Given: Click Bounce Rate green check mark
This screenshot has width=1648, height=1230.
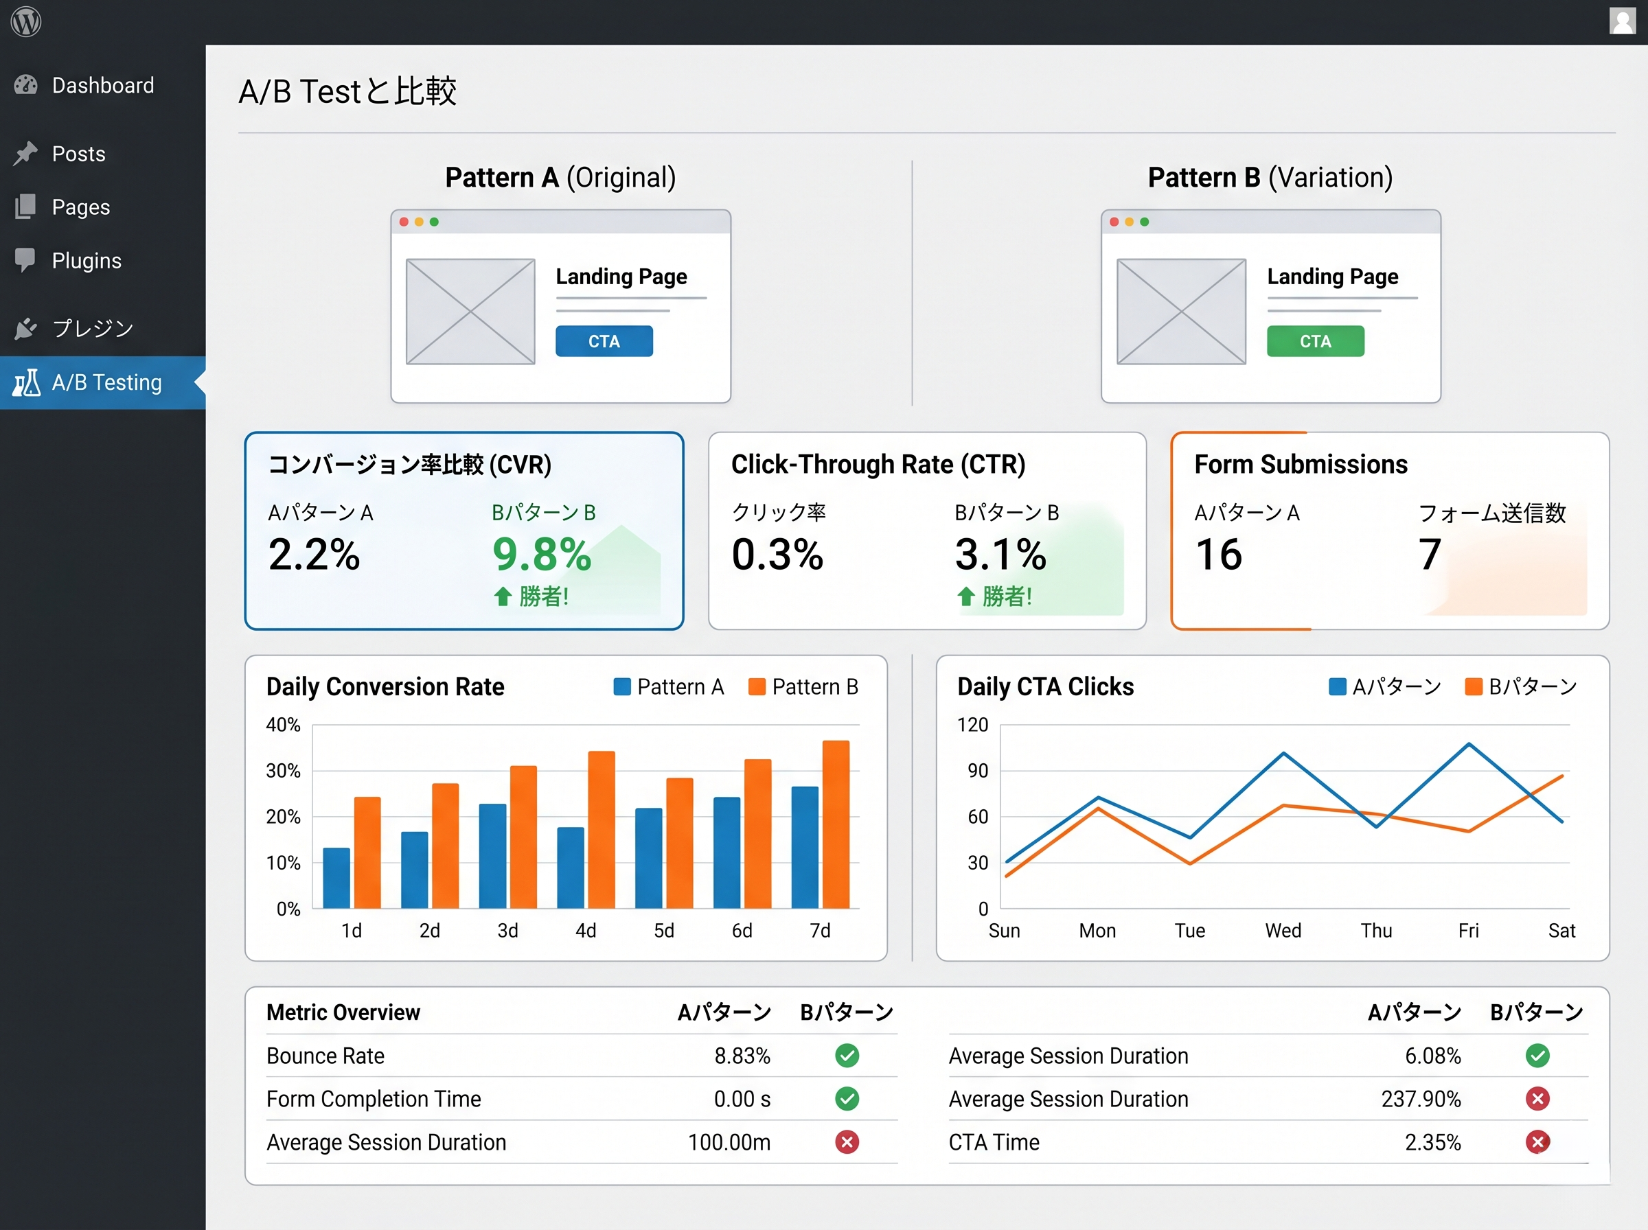Looking at the screenshot, I should 847,1055.
